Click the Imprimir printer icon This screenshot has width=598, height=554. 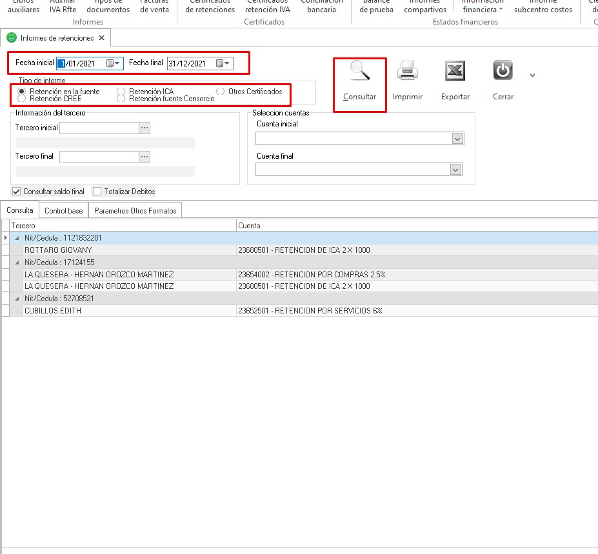[x=408, y=72]
